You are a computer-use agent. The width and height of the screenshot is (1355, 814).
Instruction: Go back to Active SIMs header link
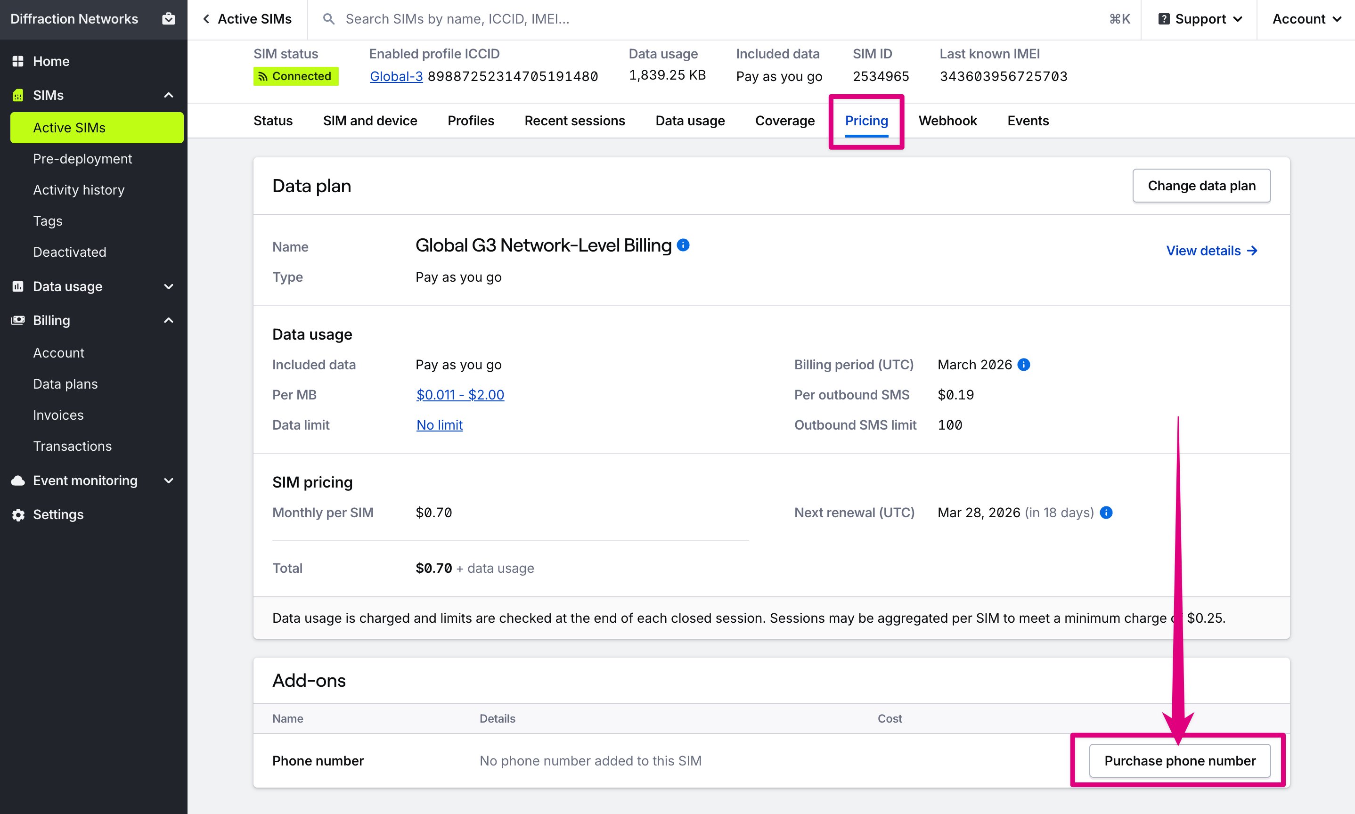247,19
